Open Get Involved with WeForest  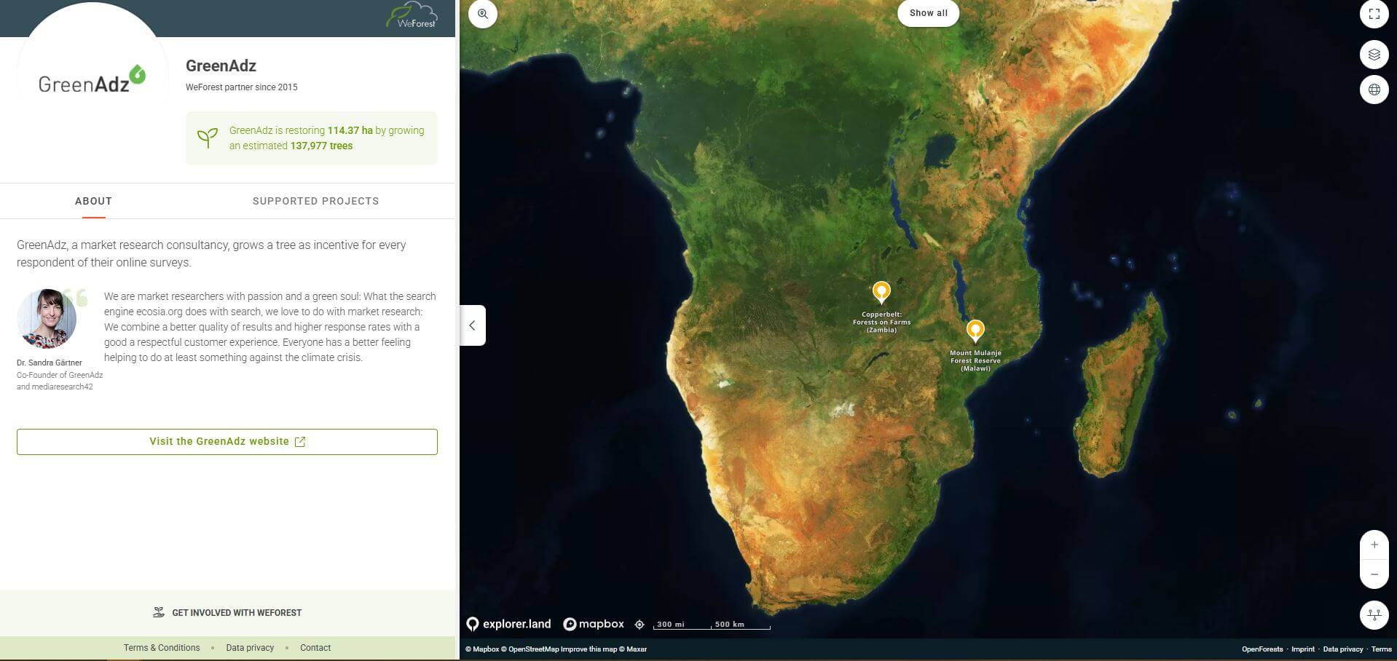(227, 613)
